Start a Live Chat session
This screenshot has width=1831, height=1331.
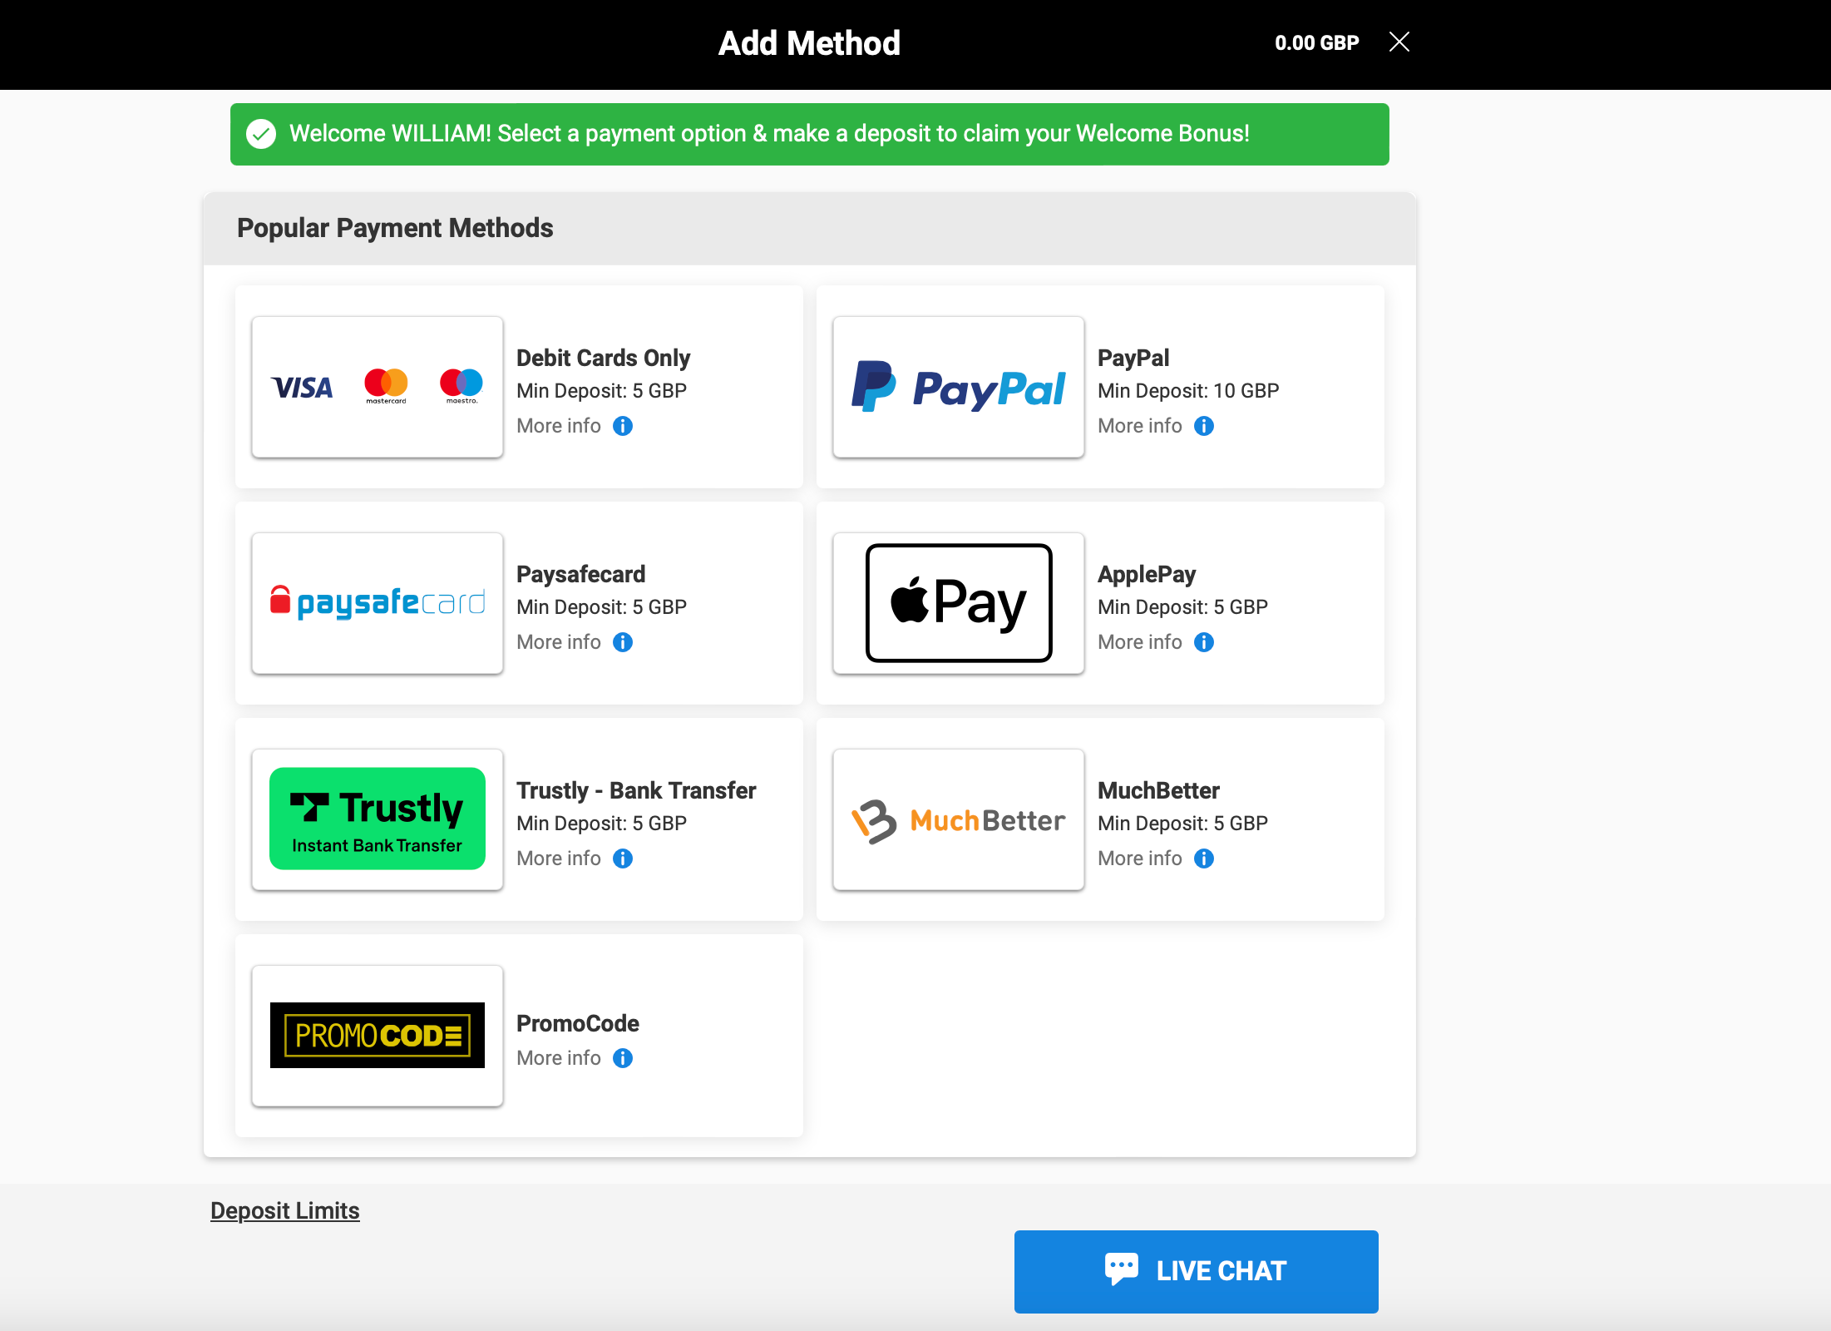click(1196, 1271)
